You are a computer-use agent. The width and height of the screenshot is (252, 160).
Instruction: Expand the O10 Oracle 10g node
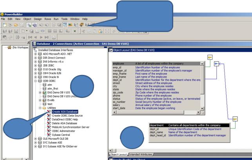[36, 69]
